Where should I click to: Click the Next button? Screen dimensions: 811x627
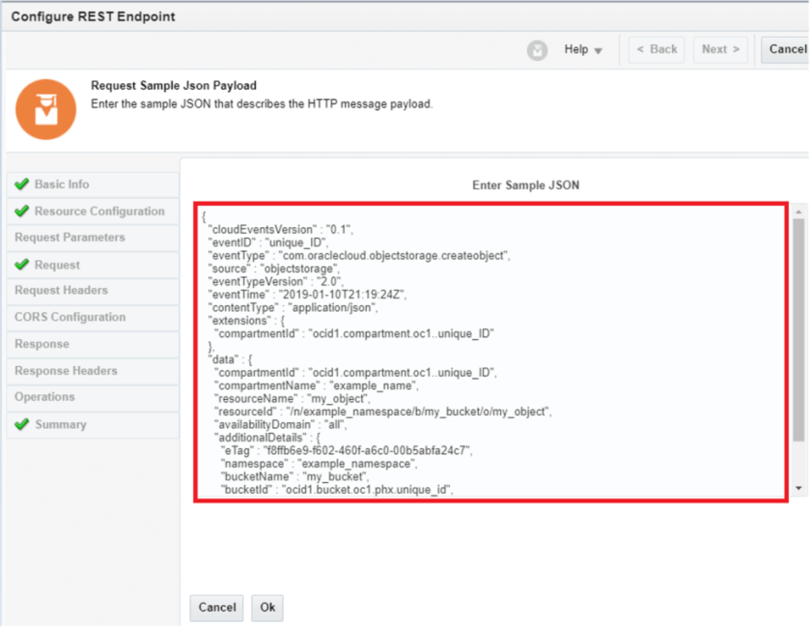[720, 49]
